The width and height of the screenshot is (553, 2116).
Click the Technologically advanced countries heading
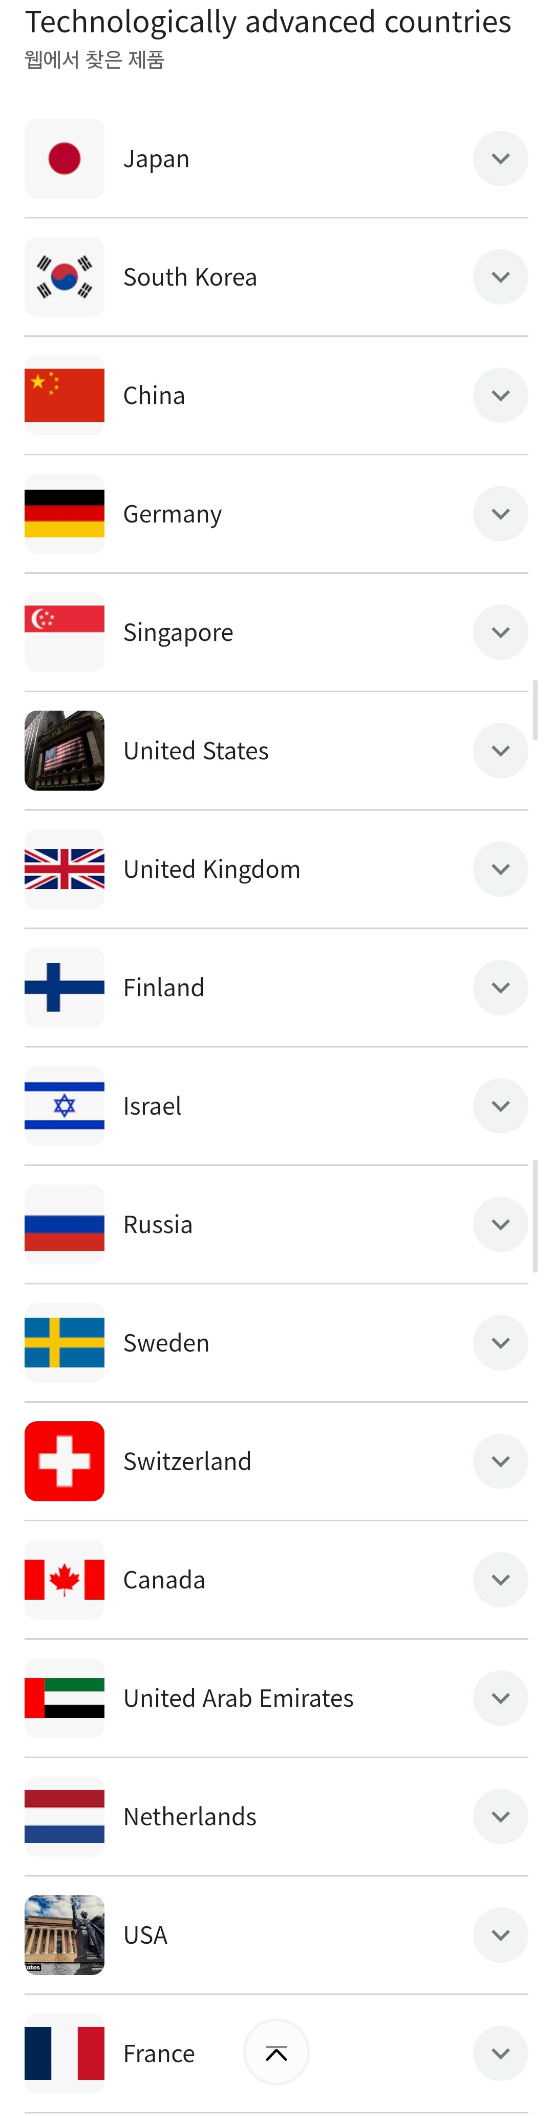[267, 22]
